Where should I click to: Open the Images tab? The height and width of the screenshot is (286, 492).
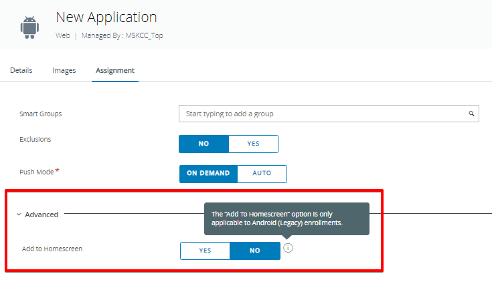(x=64, y=70)
